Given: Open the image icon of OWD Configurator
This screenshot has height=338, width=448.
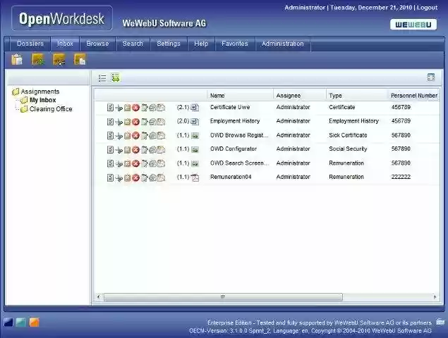Looking at the screenshot, I should [x=195, y=149].
